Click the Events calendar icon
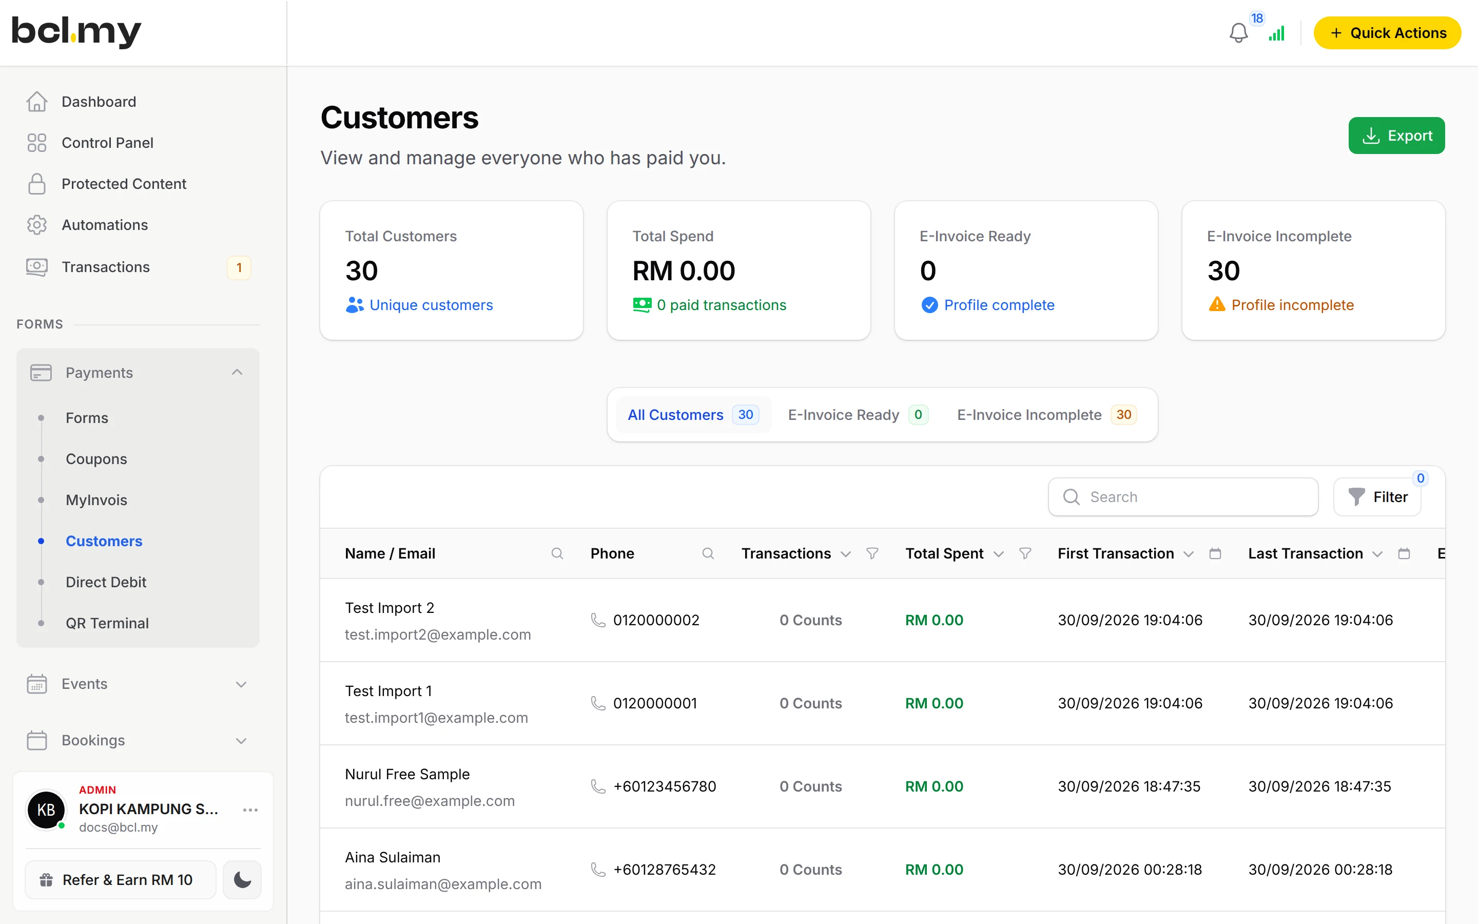 pyautogui.click(x=36, y=684)
